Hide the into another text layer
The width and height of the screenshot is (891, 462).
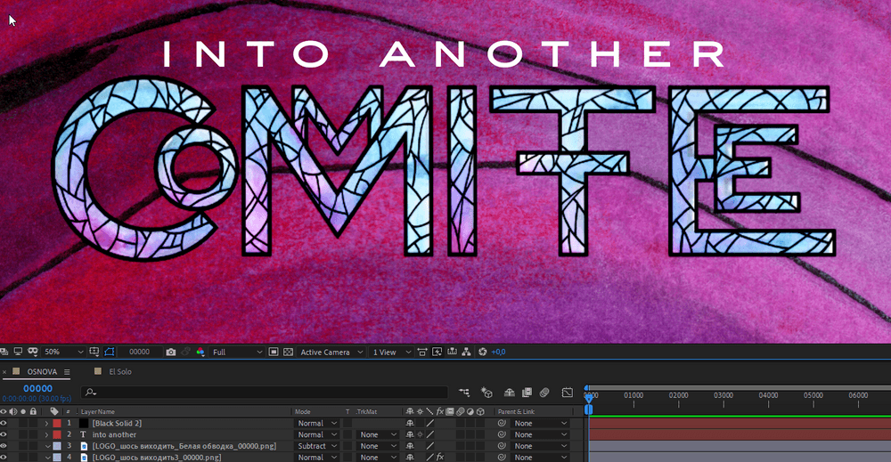tap(4, 434)
